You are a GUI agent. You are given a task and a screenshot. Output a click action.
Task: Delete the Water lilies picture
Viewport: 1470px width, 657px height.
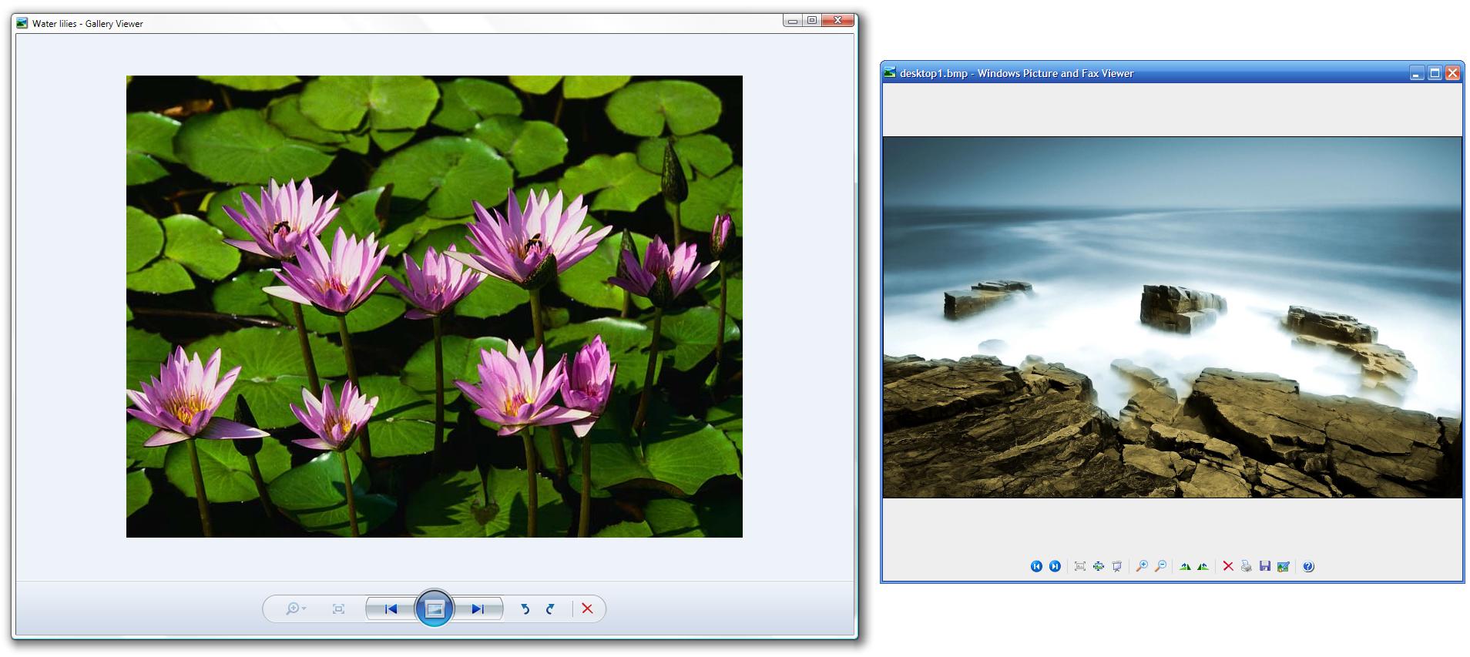point(587,608)
